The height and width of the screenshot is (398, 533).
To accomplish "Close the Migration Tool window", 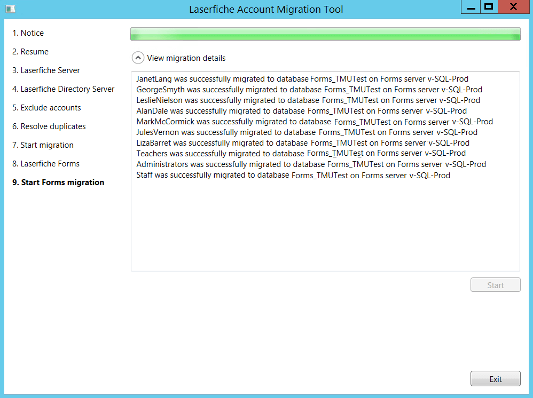I will pos(513,7).
